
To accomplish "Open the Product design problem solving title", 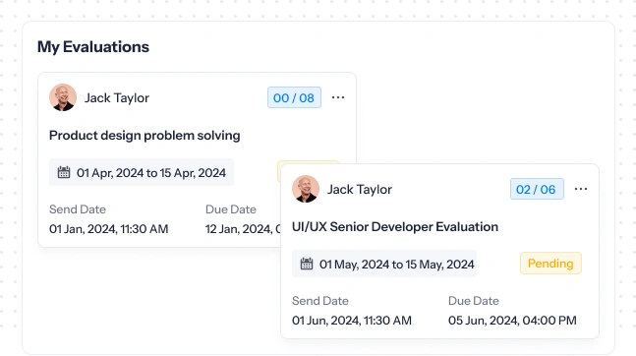I will tap(145, 135).
